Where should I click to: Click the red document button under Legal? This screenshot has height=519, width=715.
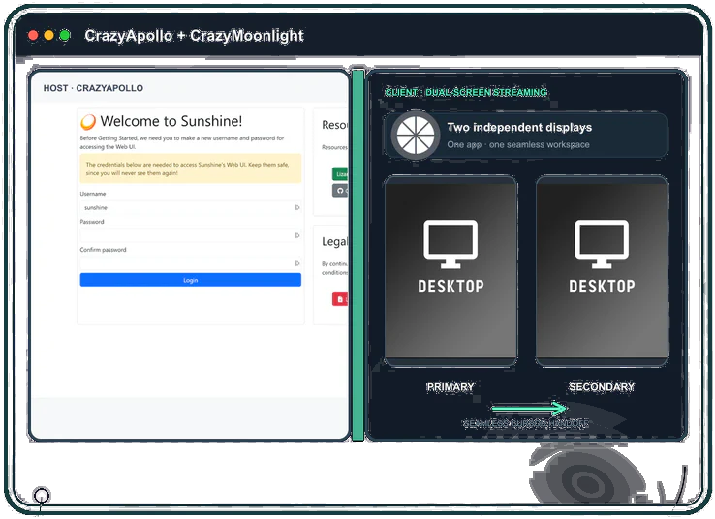pos(340,299)
